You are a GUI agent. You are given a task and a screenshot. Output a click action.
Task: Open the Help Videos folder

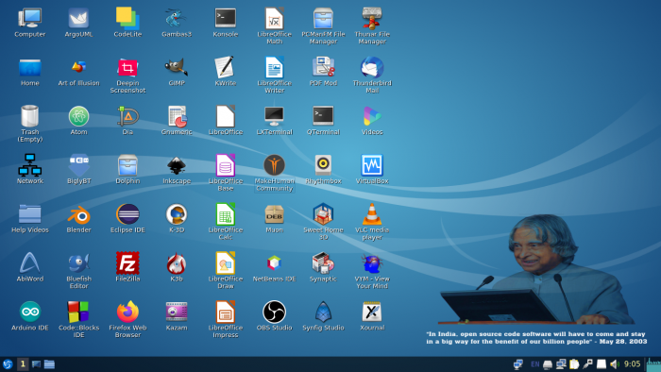[x=29, y=214]
